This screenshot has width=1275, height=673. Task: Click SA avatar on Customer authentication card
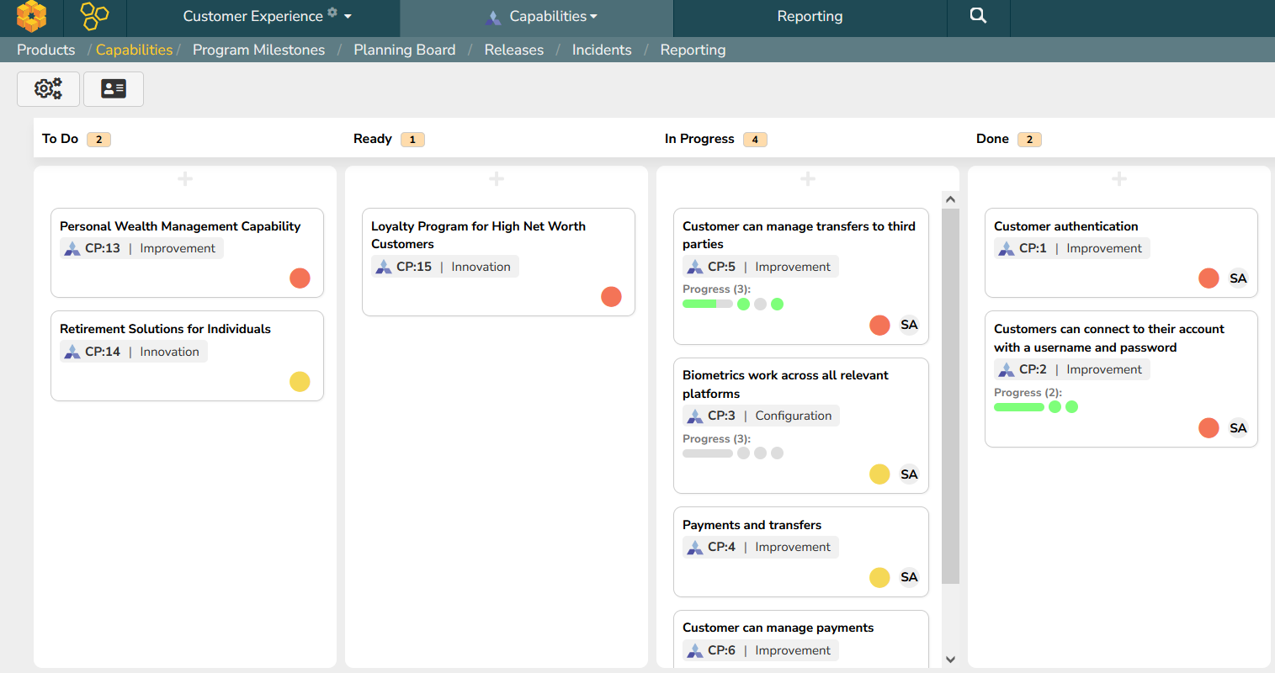(1238, 278)
